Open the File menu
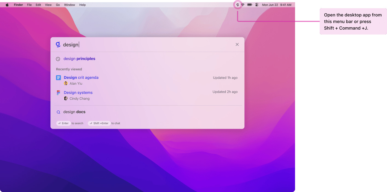 pos(29,5)
